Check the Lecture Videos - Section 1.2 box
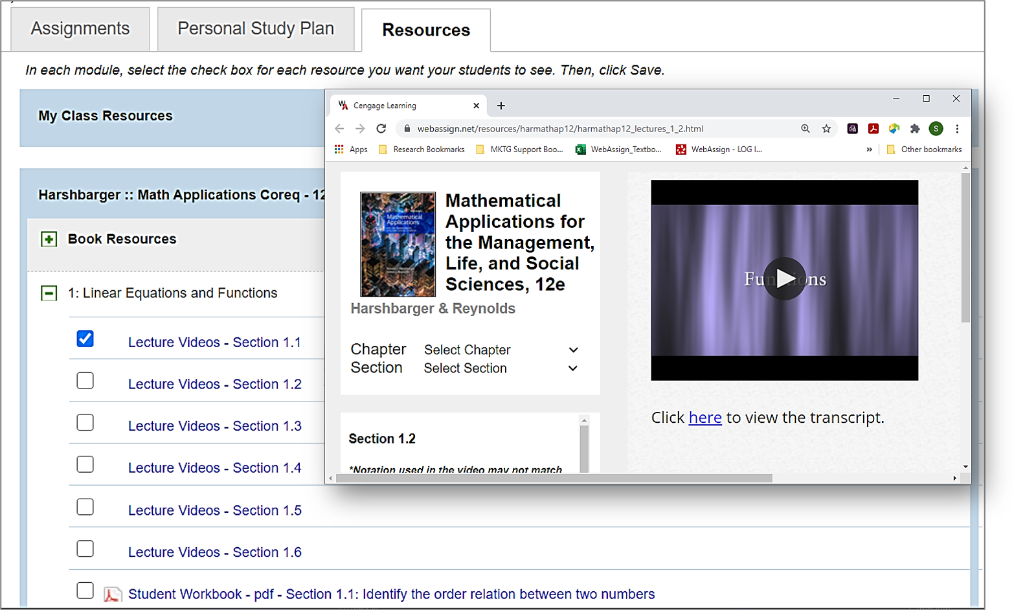The width and height of the screenshot is (1014, 610). tap(85, 381)
